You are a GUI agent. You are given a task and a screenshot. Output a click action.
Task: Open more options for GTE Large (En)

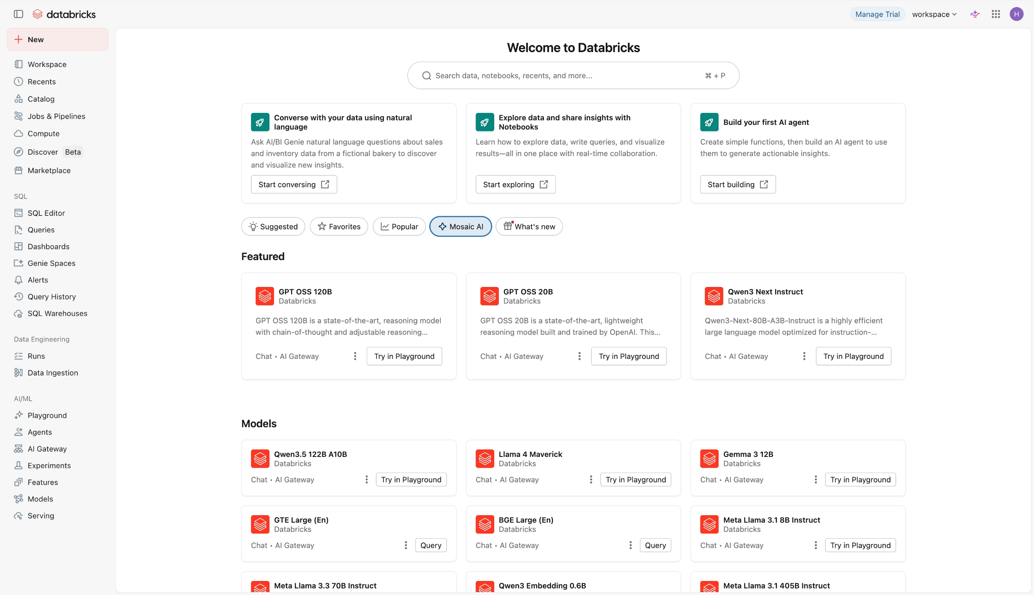(406, 545)
